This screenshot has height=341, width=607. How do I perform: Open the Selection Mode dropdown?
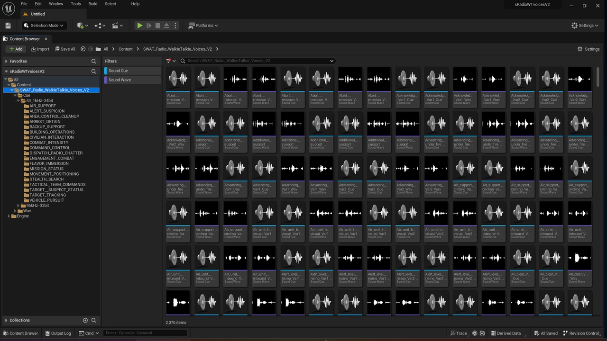[44, 26]
